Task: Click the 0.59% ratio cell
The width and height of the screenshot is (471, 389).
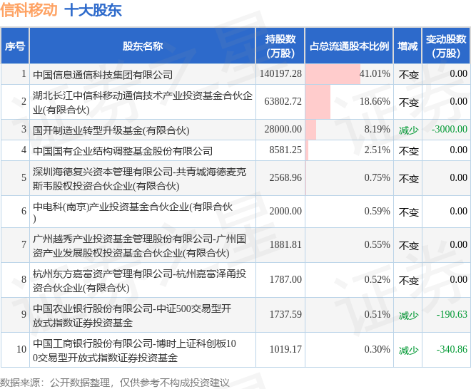Action: tap(349, 212)
